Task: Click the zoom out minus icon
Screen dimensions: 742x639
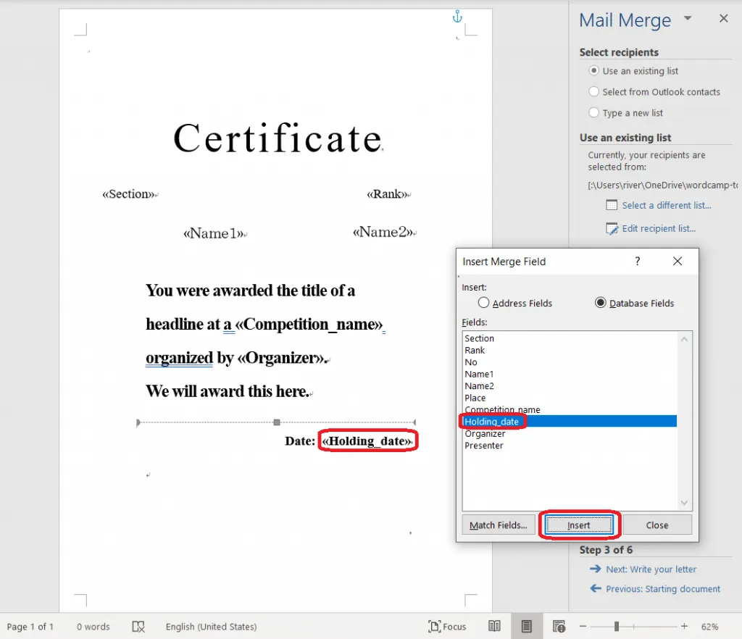Action: [583, 626]
